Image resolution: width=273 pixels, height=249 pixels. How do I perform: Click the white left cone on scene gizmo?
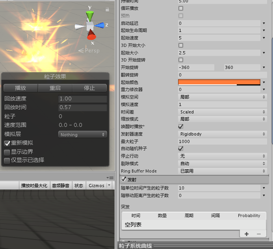click(x=80, y=27)
